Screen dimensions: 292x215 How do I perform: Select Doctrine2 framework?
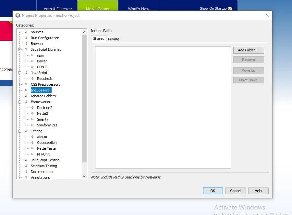44,108
